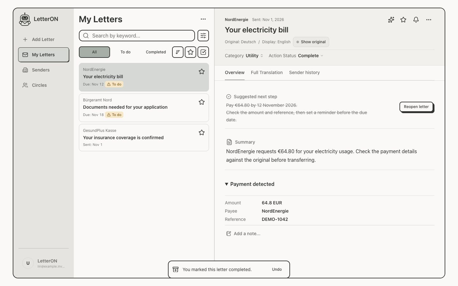Go to Senders in sidebar
Screen dimensions: 458x286
pos(44,70)
